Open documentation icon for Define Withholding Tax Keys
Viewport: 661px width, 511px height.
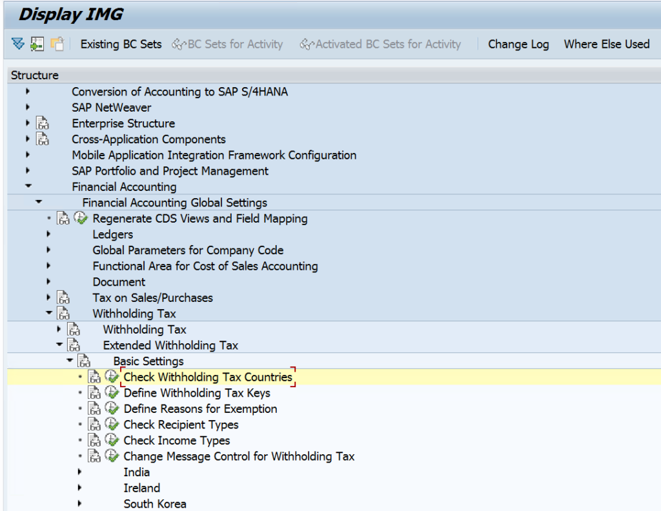[94, 393]
